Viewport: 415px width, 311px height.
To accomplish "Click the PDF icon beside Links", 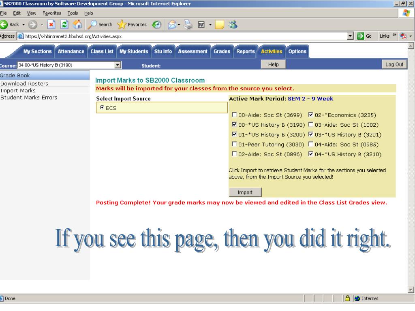I will [403, 36].
